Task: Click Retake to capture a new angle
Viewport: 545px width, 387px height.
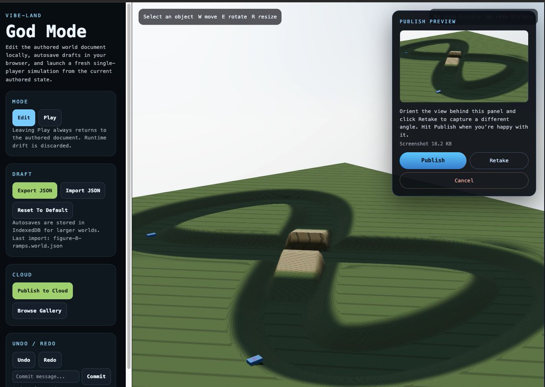Action: point(499,160)
